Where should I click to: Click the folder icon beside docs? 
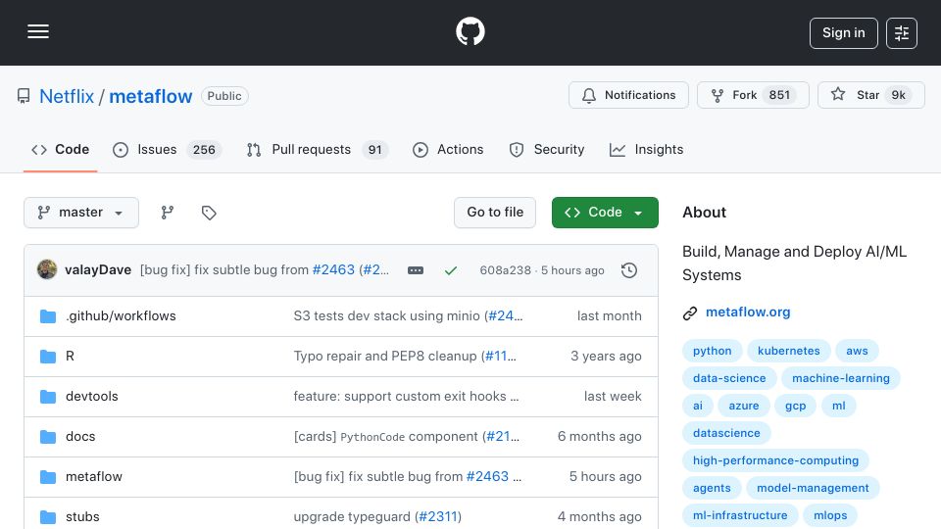[x=48, y=437]
